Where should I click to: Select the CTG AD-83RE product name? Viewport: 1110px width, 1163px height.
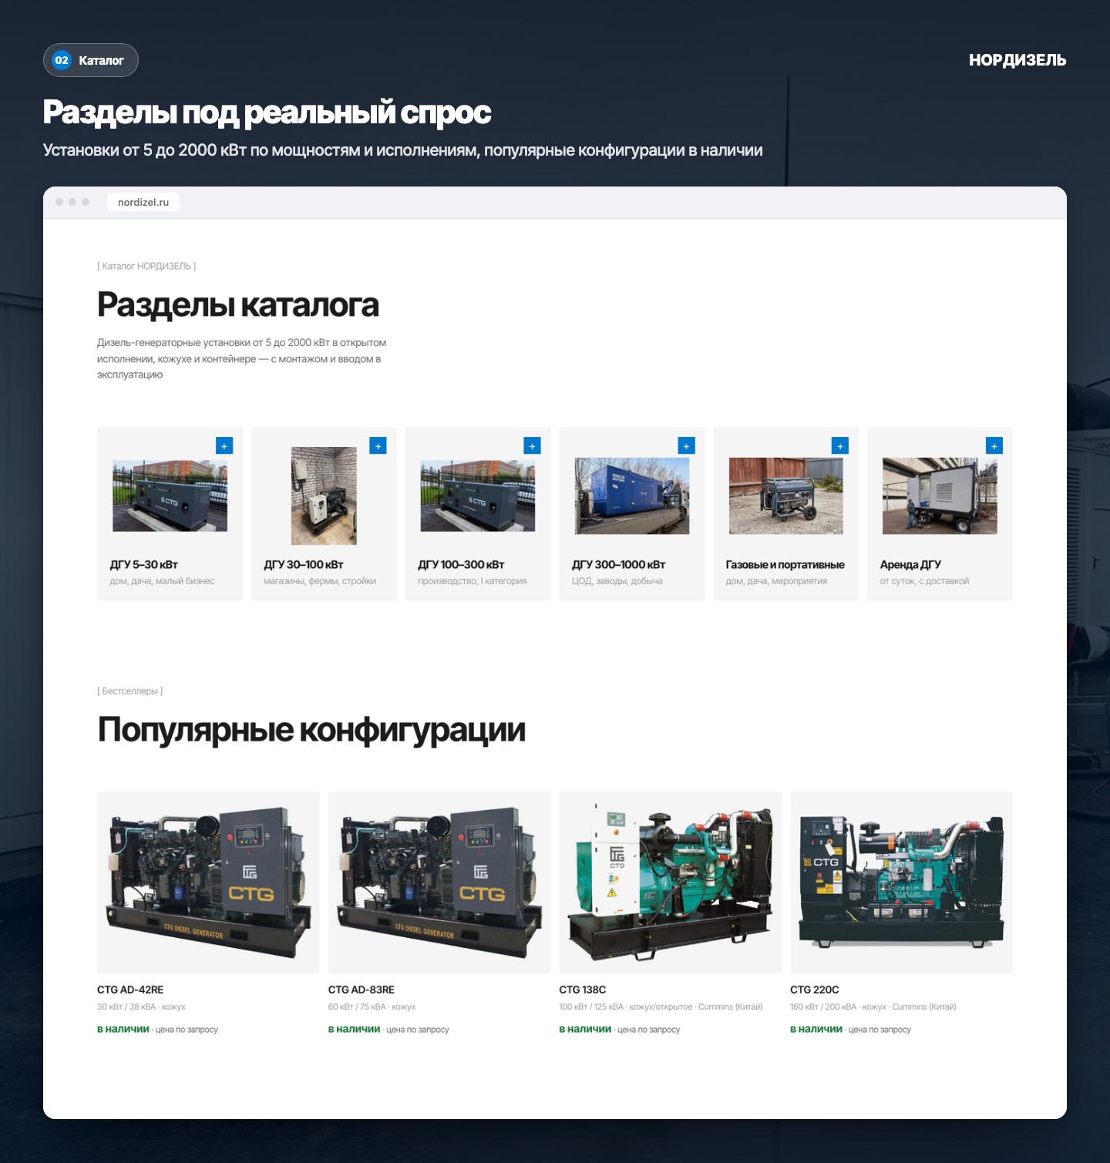coord(362,990)
